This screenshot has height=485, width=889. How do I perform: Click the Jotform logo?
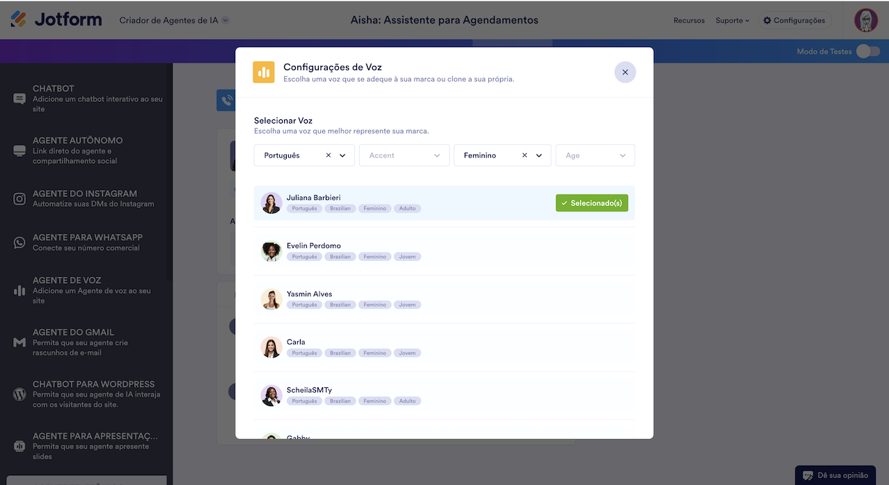coord(56,19)
